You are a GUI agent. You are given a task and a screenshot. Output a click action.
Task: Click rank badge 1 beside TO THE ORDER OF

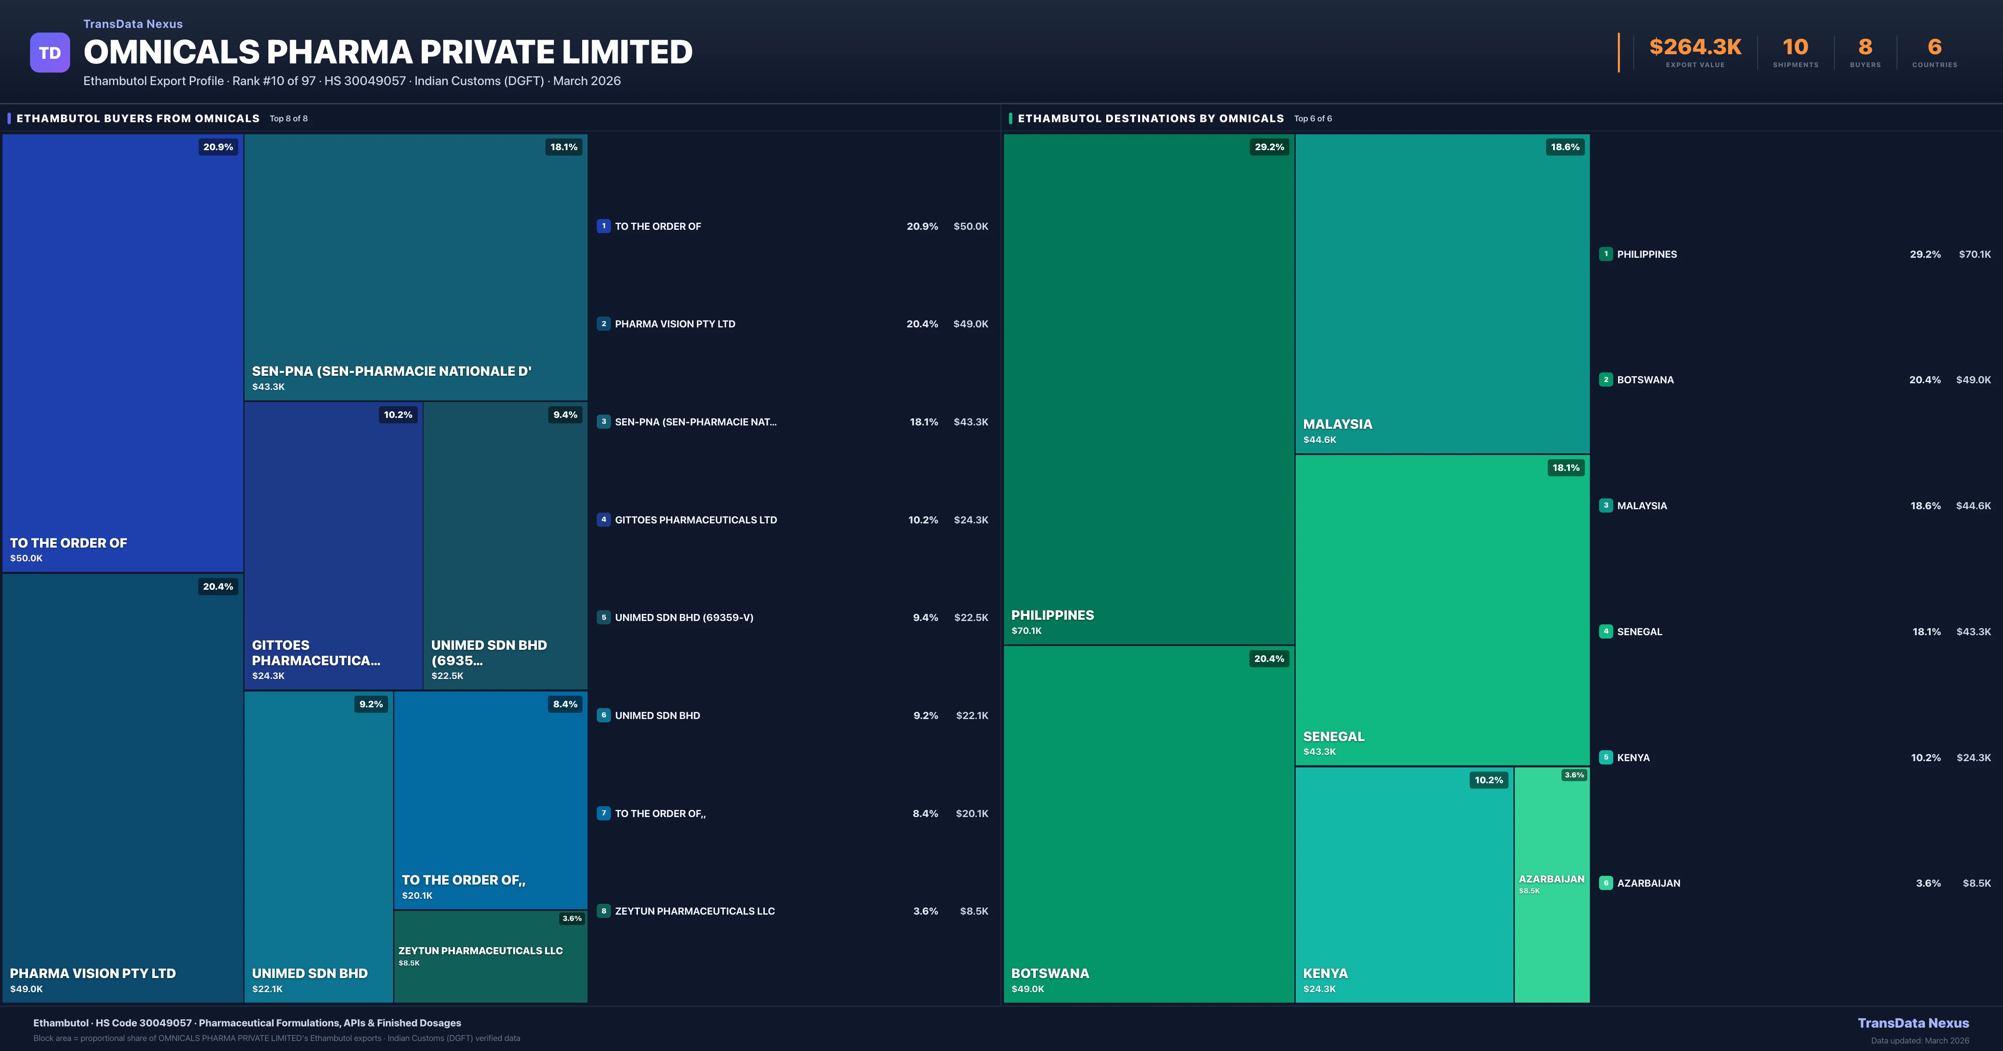click(603, 226)
